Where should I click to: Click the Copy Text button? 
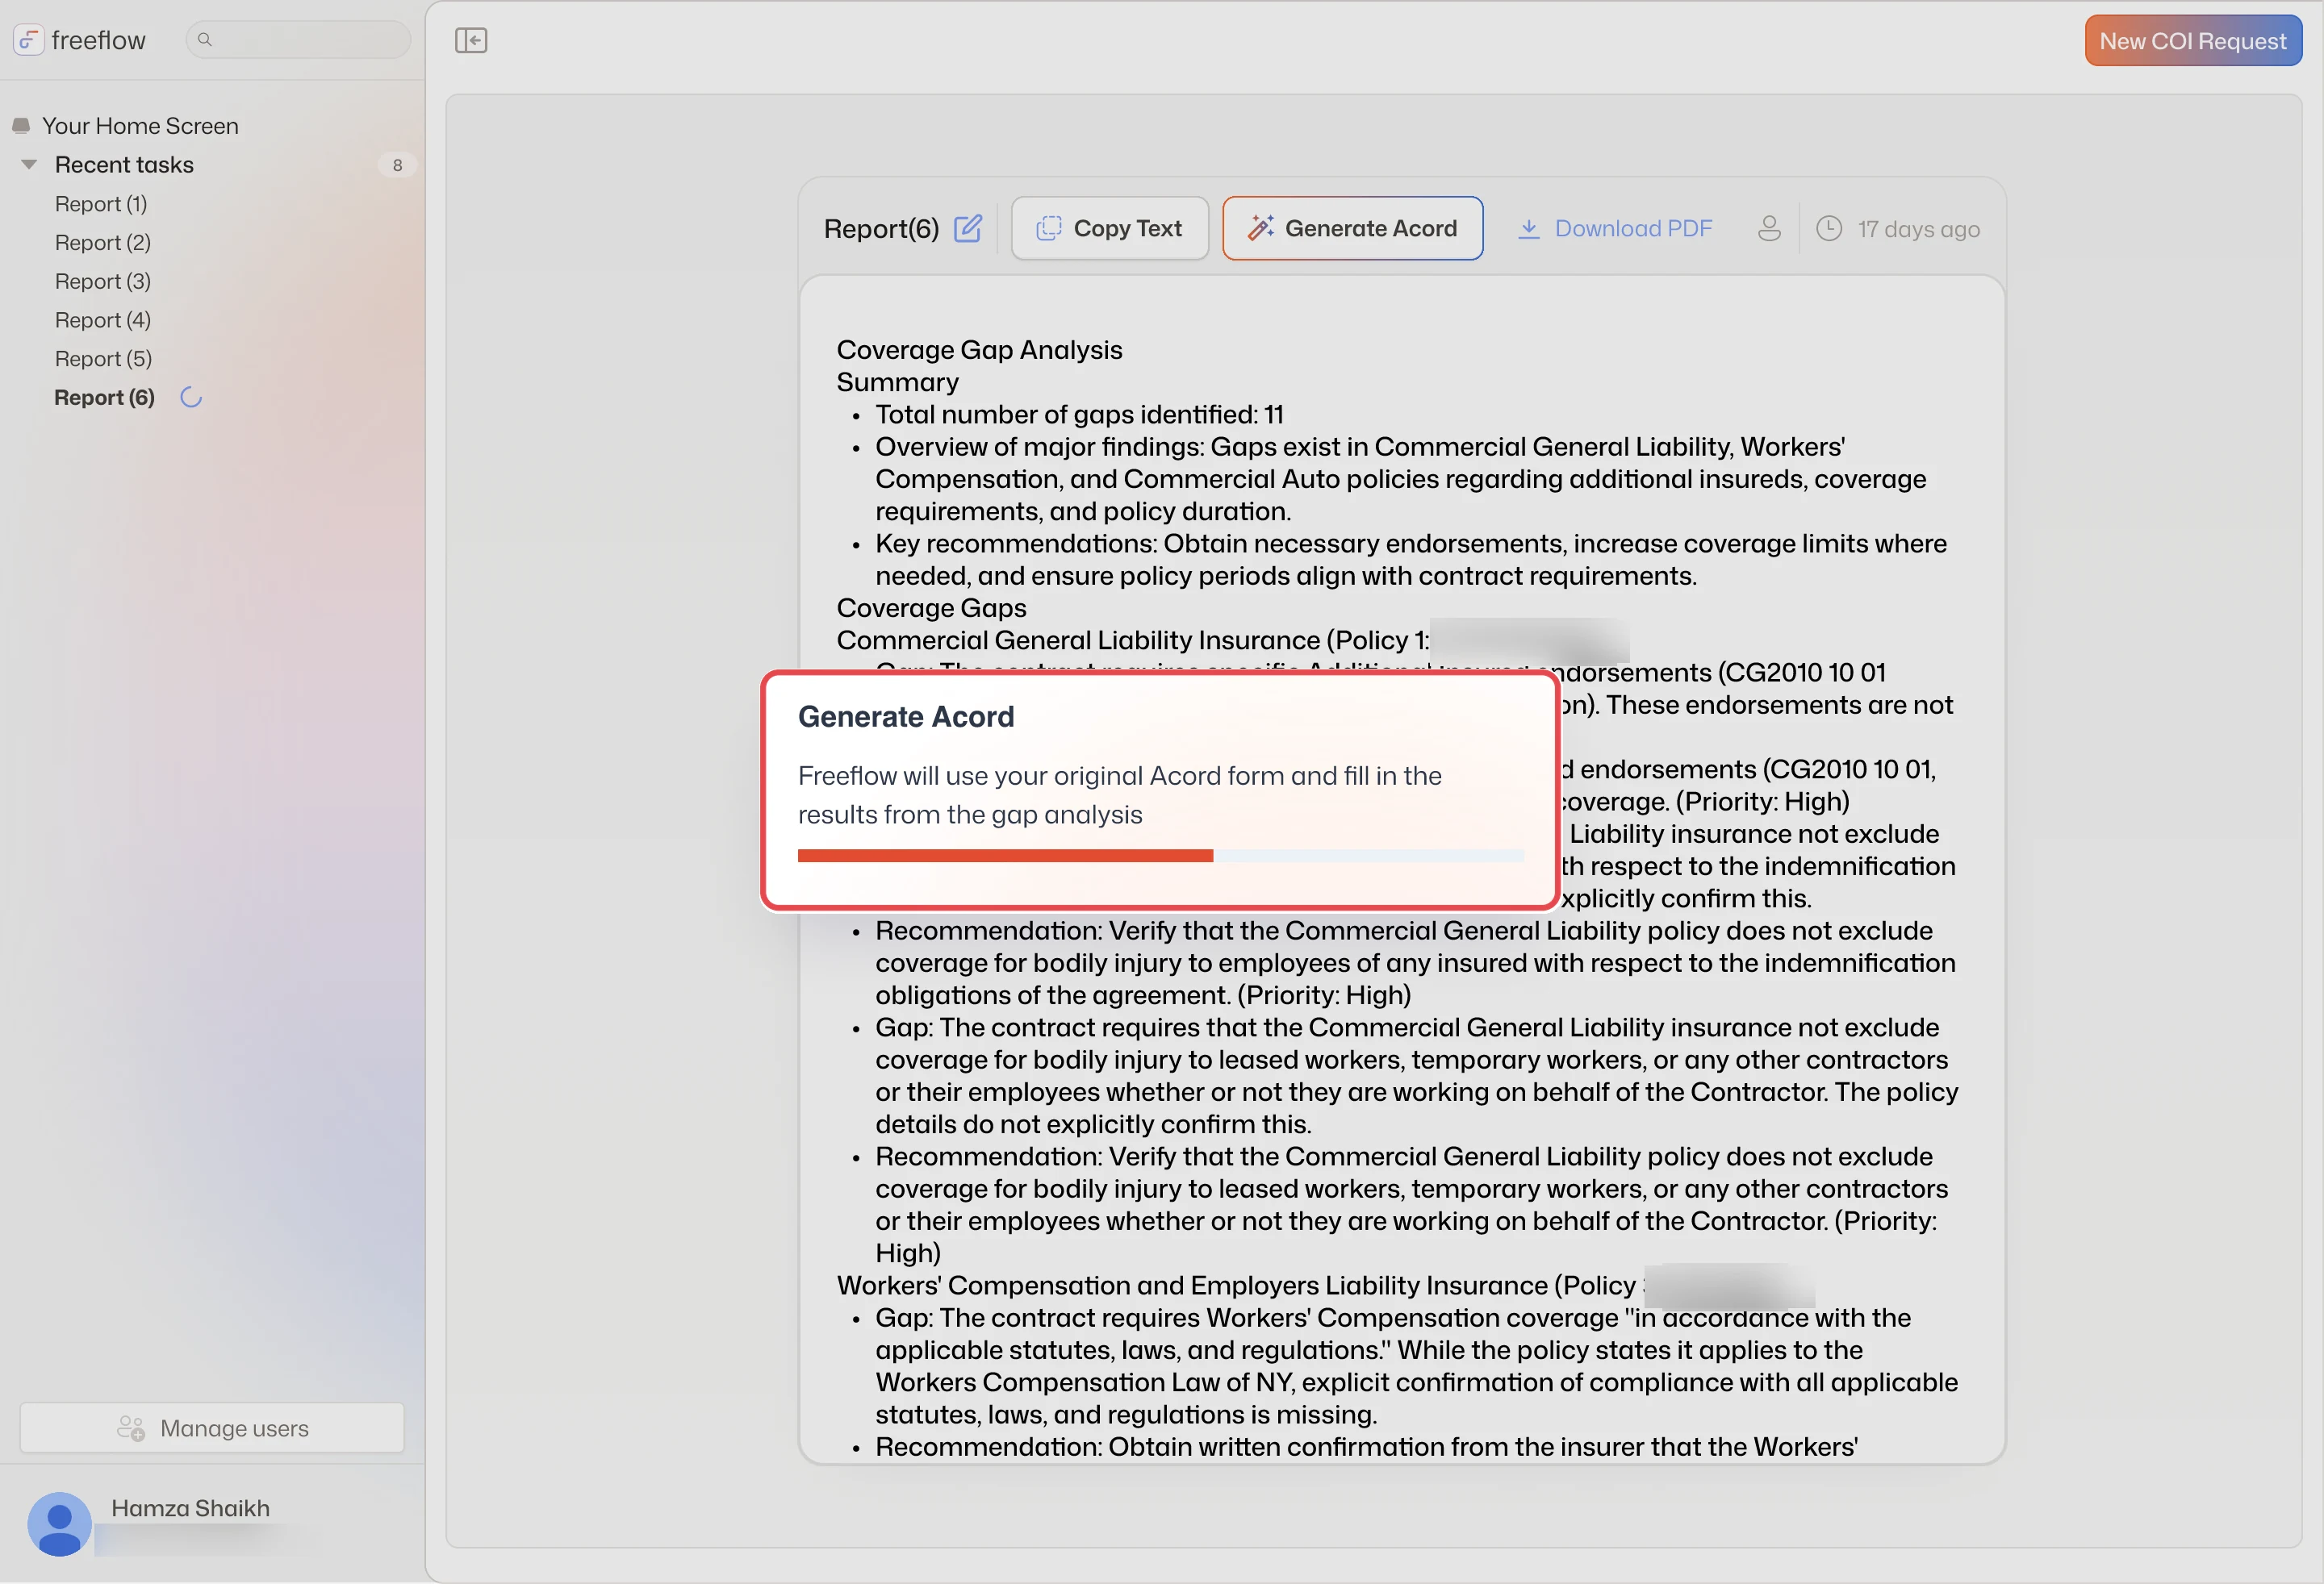(x=1109, y=229)
